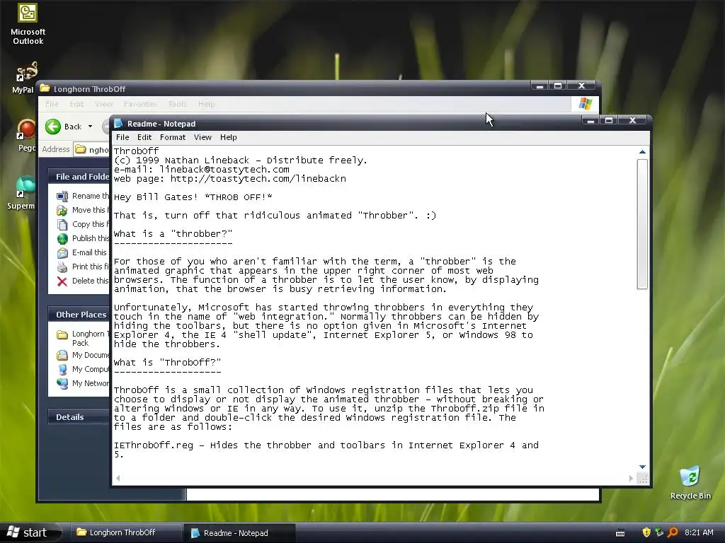Maximize the Readme - Notepad window
The image size is (725, 543).
point(609,120)
